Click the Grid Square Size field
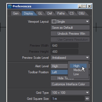This screenshot has width=102, height=102. coord(67,99)
